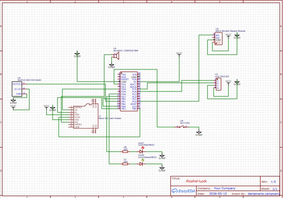Select the VCC symbol left of SD card holder

click(x=47, y=107)
